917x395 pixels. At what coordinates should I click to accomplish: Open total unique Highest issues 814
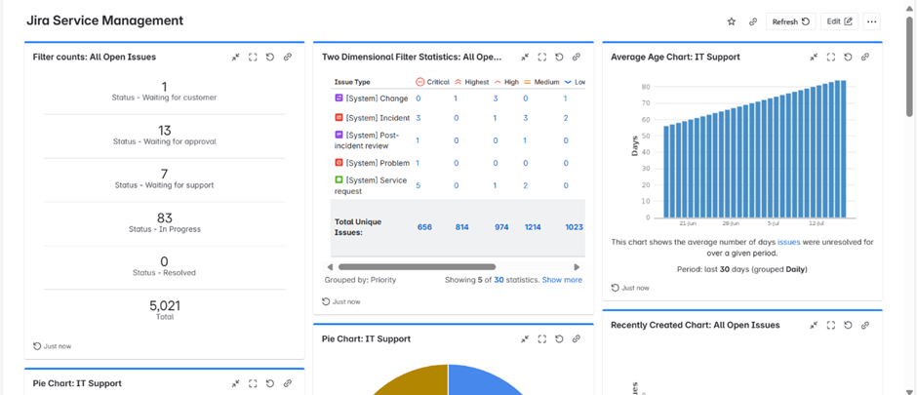(462, 226)
